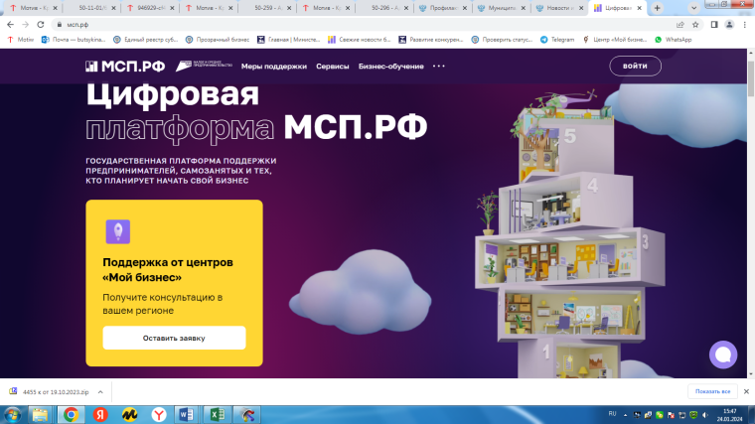Open the Бизнес-обучение menu item
This screenshot has height=424, width=755.
point(391,67)
